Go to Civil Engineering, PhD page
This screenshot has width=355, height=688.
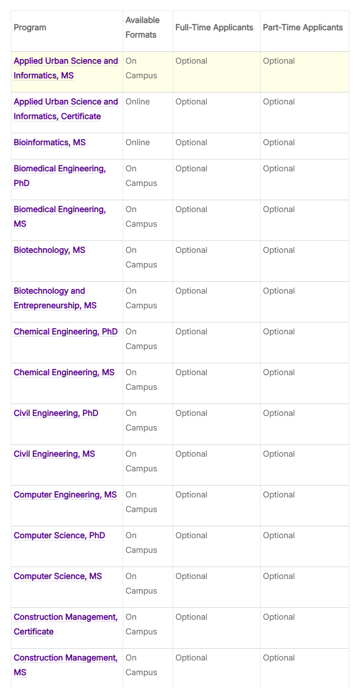coord(56,414)
